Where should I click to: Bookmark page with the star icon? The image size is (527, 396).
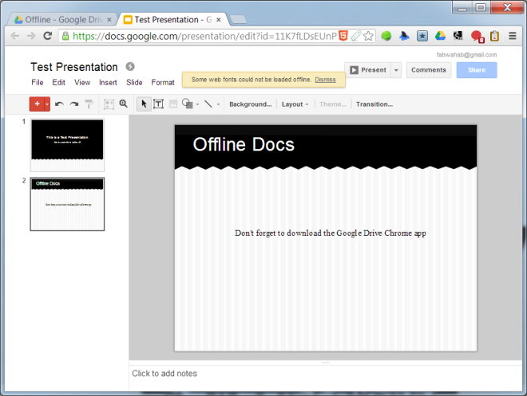(x=368, y=36)
